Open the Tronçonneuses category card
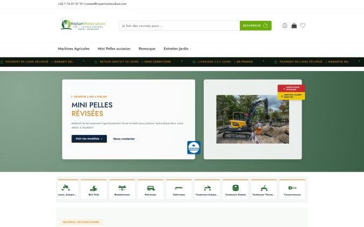This screenshot has width=364, height=227. (x=292, y=189)
